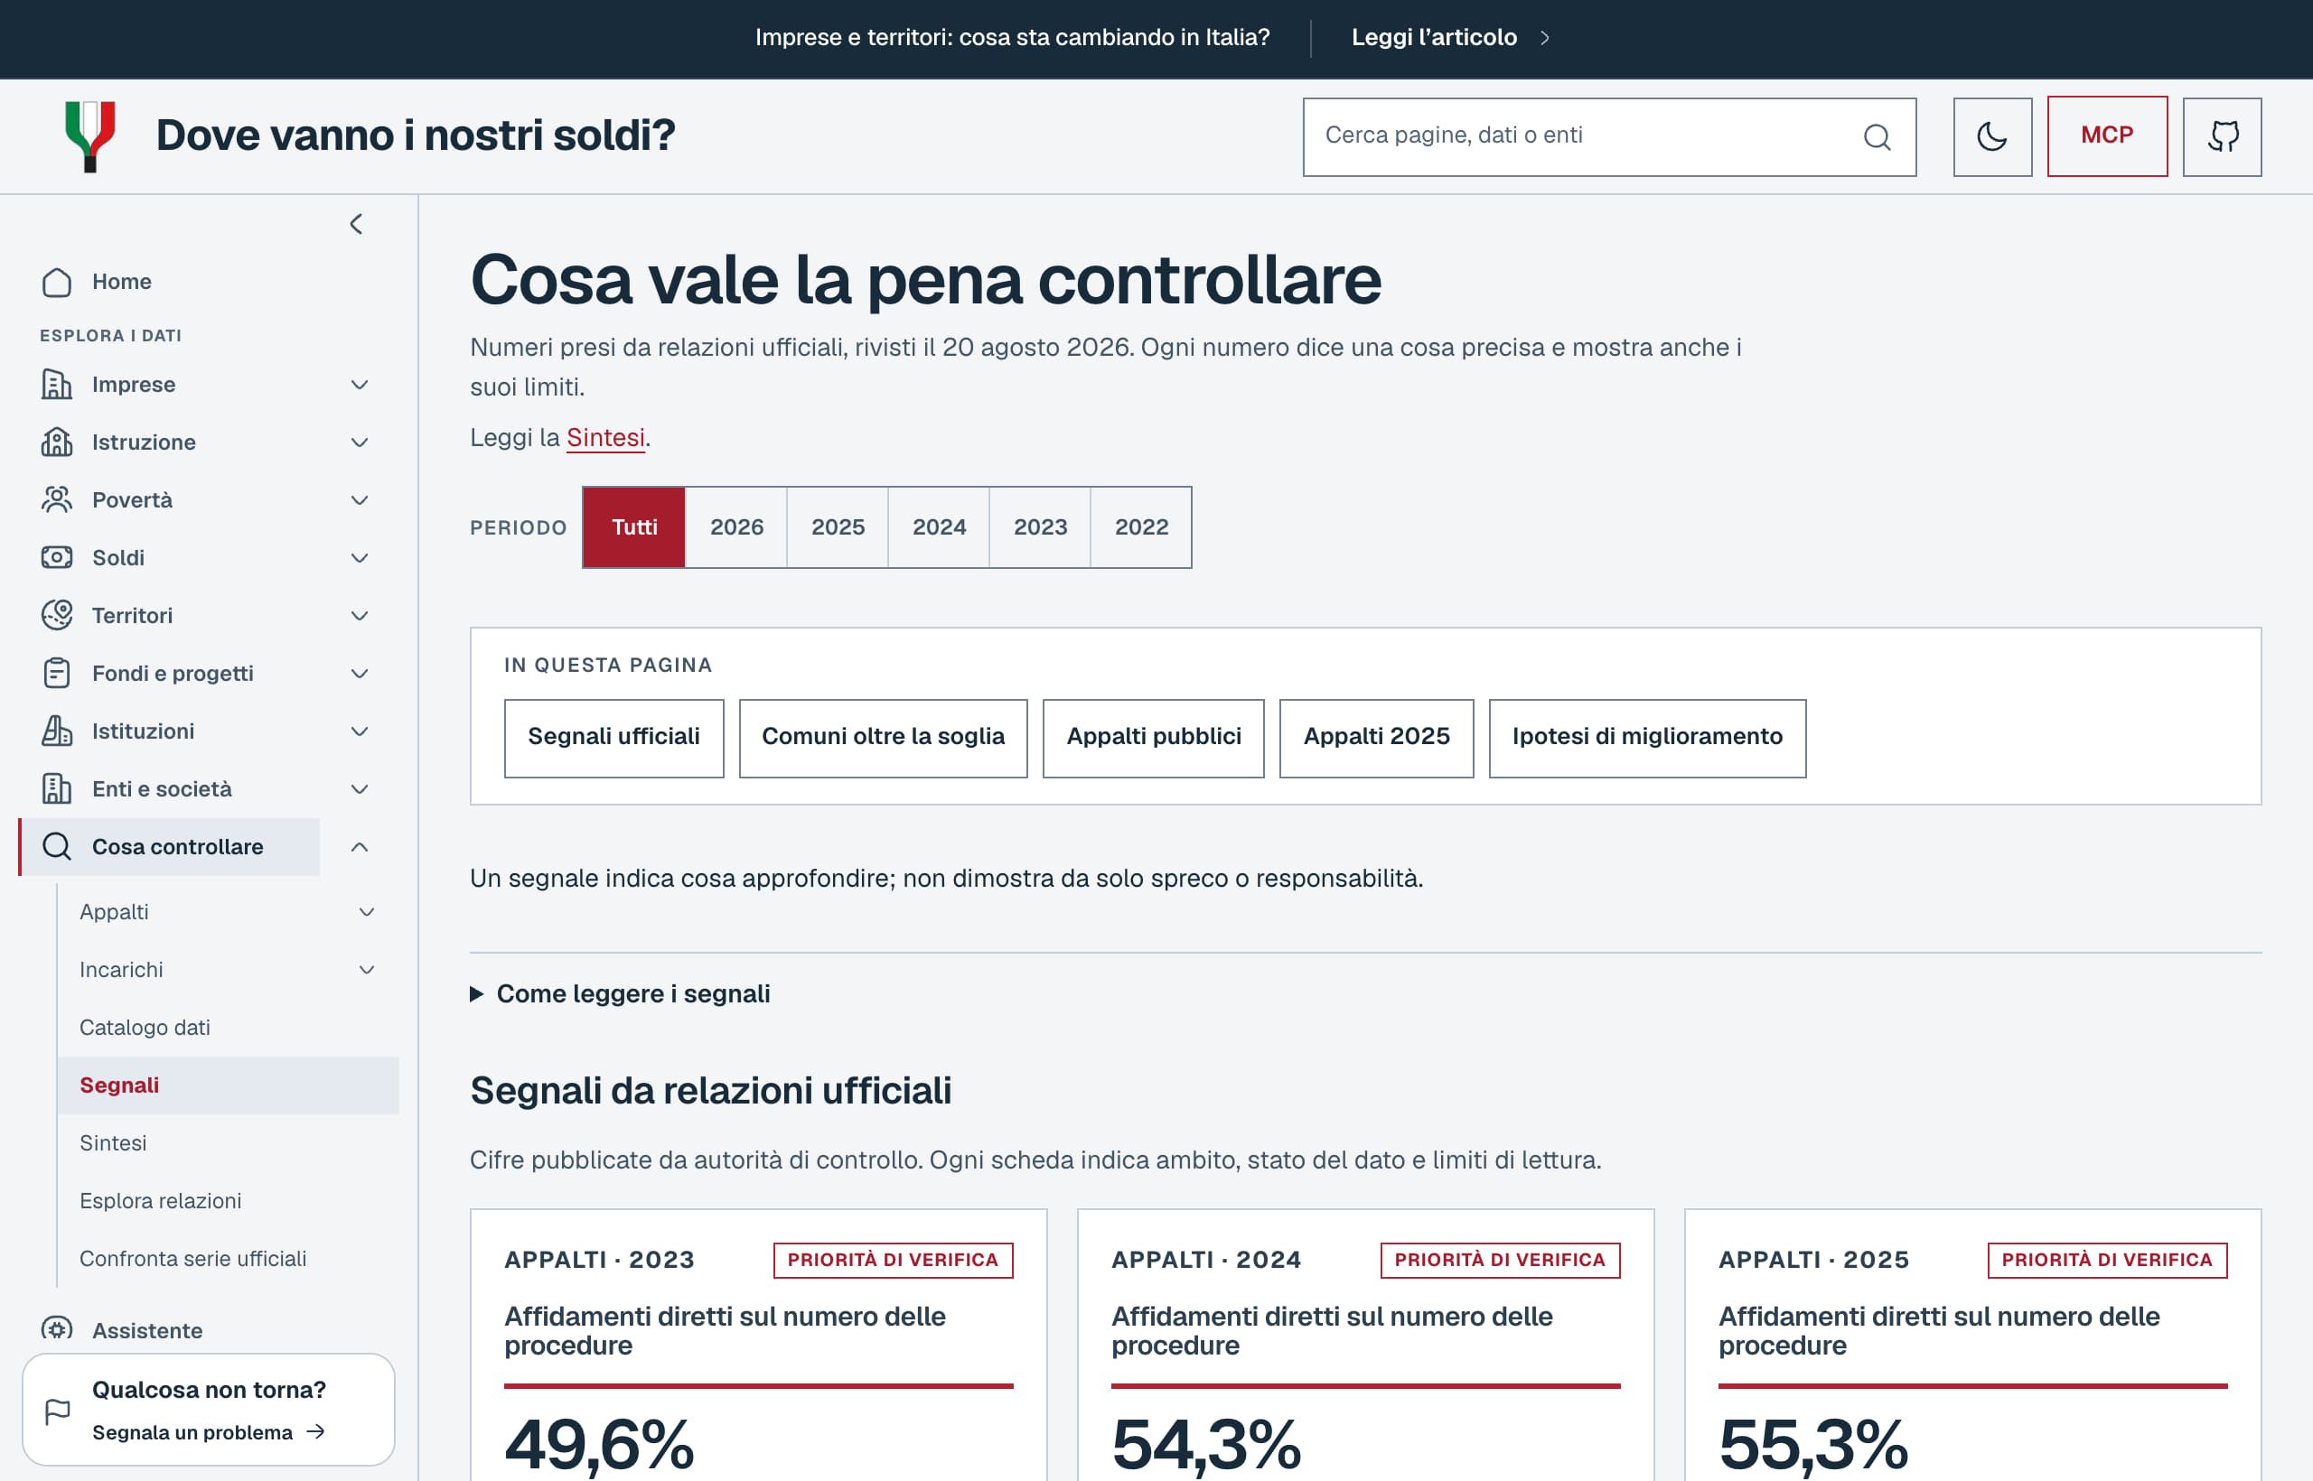The image size is (2313, 1481).
Task: Collapse the Cosa controllare section chevron
Action: click(360, 846)
